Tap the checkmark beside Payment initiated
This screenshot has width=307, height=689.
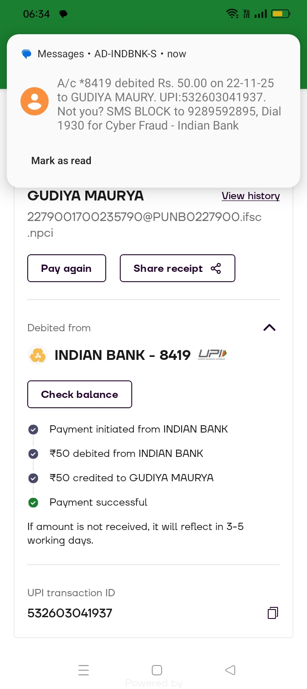[x=33, y=430]
